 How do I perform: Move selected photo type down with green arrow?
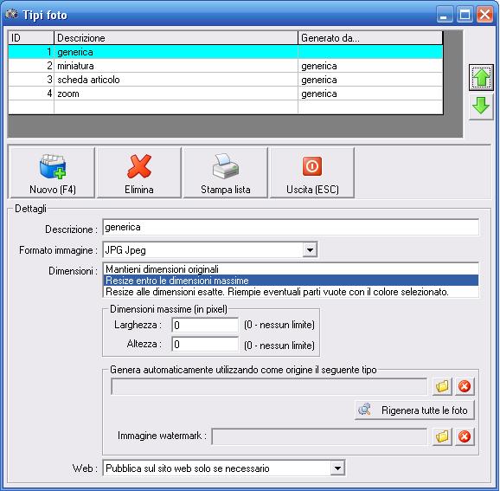click(x=481, y=107)
